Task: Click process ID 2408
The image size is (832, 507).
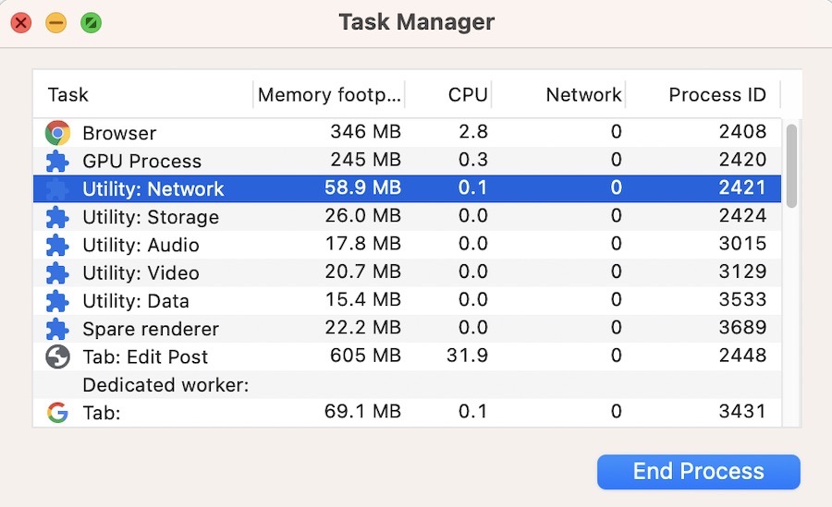Action: click(742, 131)
